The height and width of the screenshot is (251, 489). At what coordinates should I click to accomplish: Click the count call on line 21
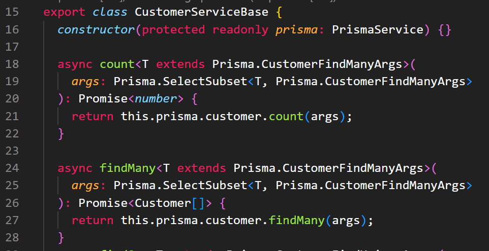(286, 116)
